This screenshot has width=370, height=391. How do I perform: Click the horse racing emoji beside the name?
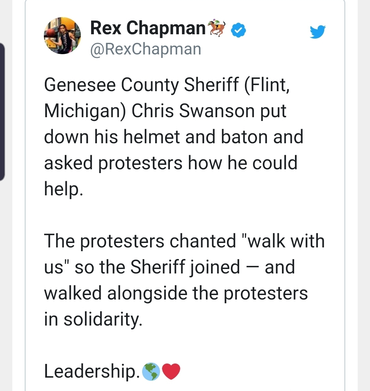click(x=217, y=27)
